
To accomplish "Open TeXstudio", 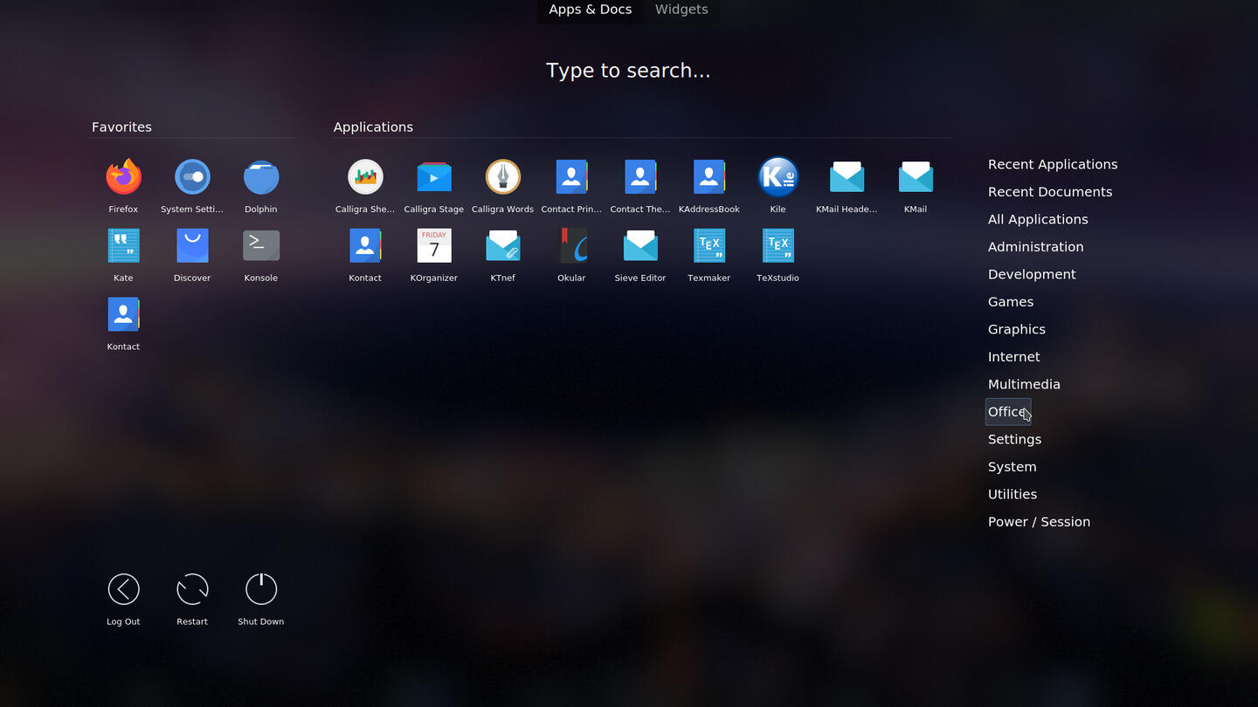I will pos(778,254).
